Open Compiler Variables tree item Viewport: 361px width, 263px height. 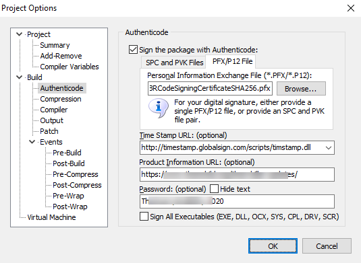70,67
